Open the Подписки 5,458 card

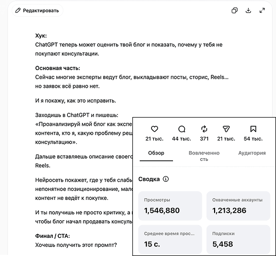[x=238, y=239]
